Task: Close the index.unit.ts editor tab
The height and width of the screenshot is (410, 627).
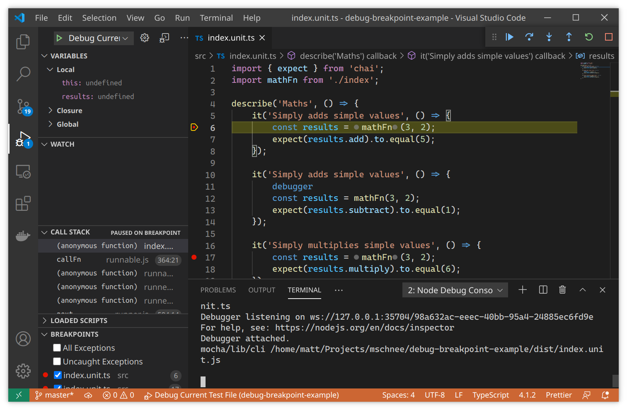Action: (x=262, y=38)
